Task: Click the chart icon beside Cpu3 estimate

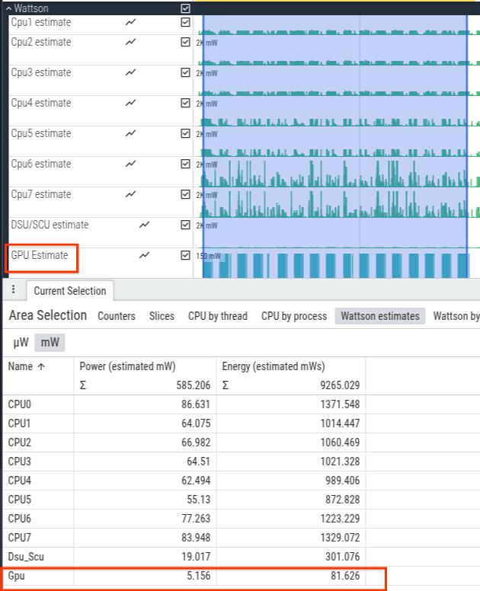Action: click(x=130, y=72)
